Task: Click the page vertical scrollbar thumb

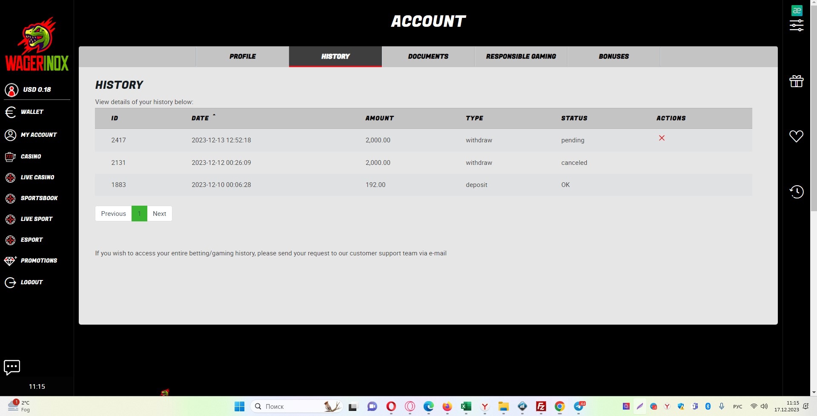Action: 814,108
